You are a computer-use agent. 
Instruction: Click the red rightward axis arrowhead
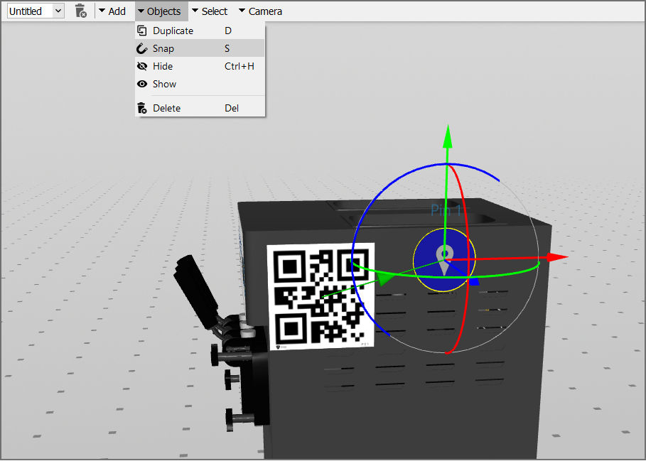click(556, 257)
